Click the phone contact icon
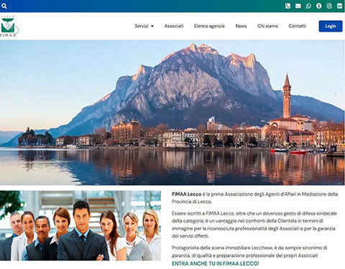Screen dimensions: 345x269 tap(287, 6)
